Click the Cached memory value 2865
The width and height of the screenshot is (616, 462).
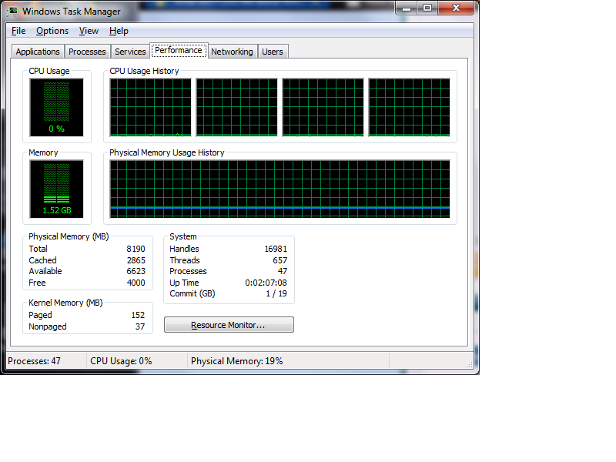coord(136,260)
